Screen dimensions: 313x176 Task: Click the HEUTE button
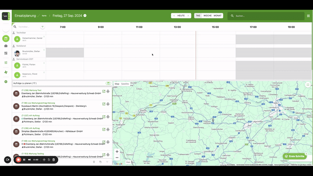(x=181, y=15)
